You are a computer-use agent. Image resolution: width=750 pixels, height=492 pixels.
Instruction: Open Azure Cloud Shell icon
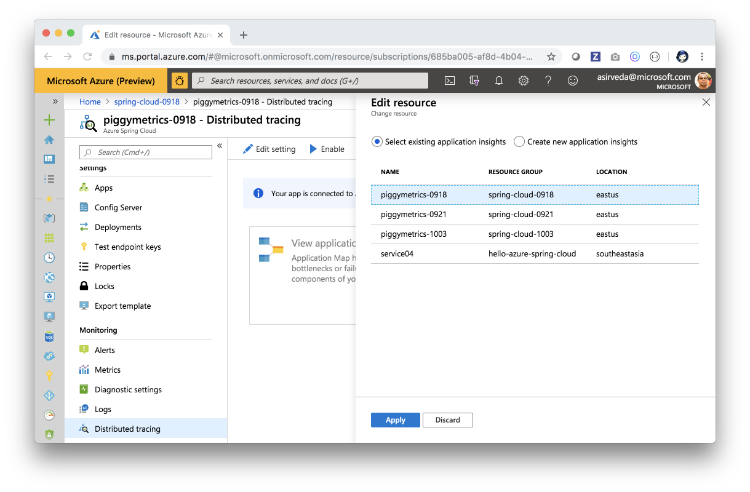pyautogui.click(x=450, y=81)
